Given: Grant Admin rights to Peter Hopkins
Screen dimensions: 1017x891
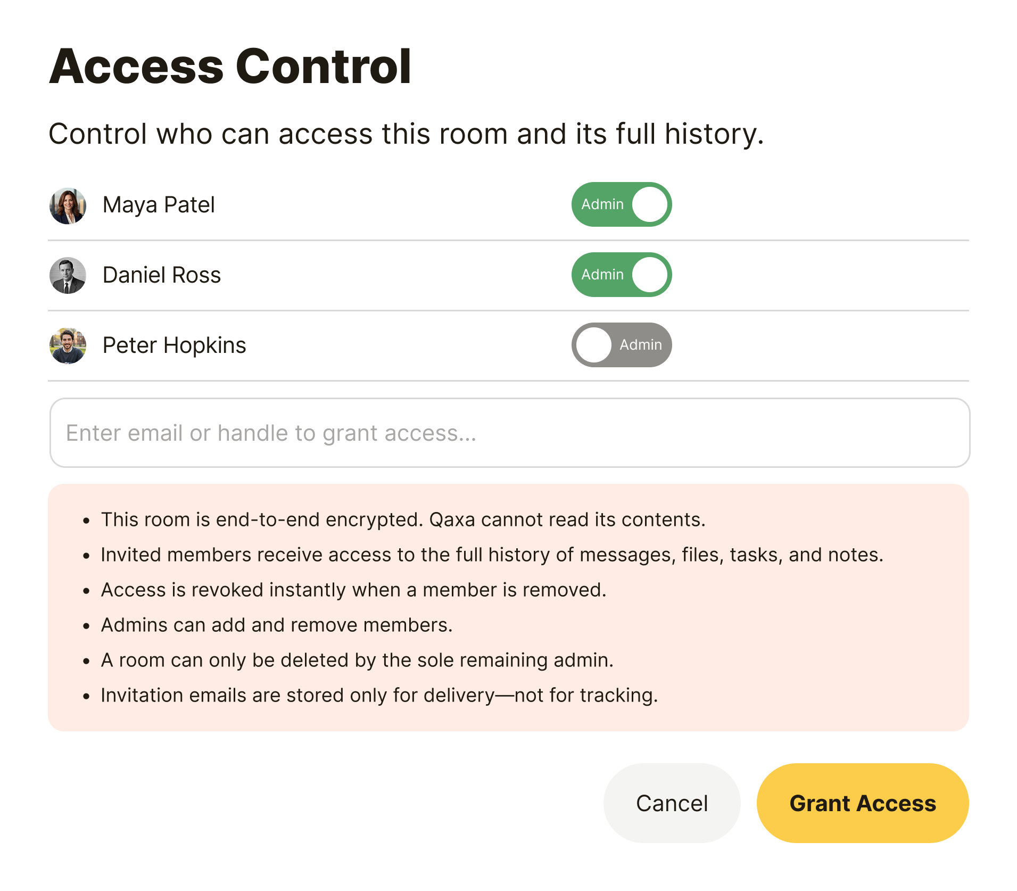Looking at the screenshot, I should (621, 345).
